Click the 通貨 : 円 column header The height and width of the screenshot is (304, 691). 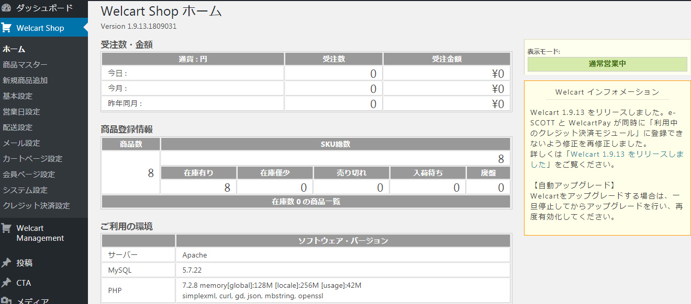click(193, 59)
